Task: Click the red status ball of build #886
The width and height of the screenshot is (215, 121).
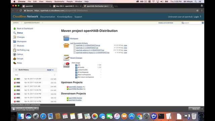Action: pos(15,83)
